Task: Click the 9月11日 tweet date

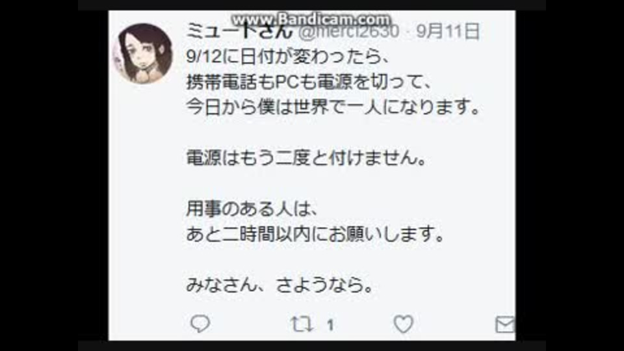Action: pyautogui.click(x=448, y=31)
